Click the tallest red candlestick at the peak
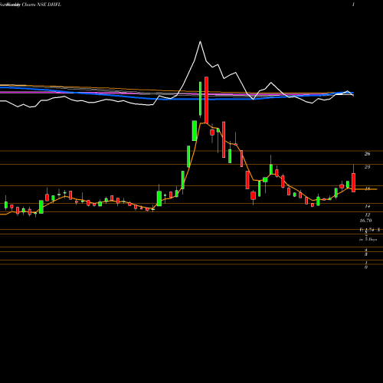Viewport: 383px width, 383px height. tap(206, 100)
